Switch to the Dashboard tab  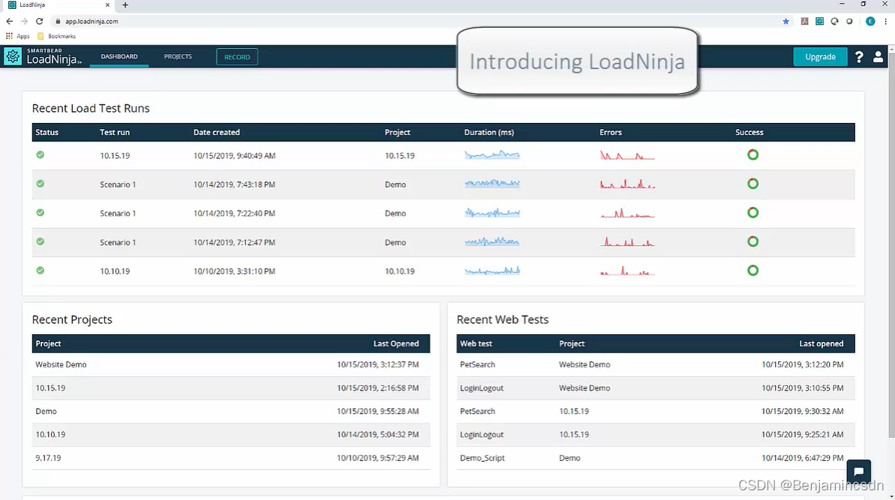(119, 56)
